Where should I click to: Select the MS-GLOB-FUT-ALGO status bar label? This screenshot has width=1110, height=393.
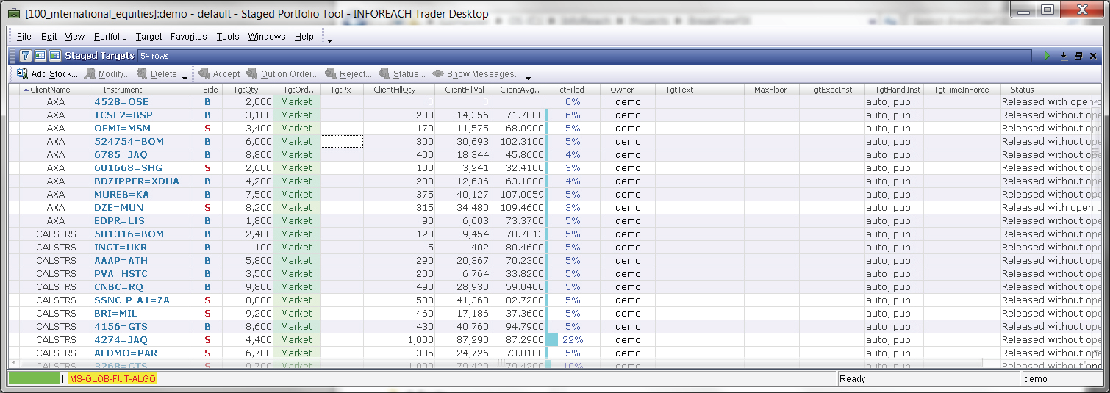coord(112,379)
